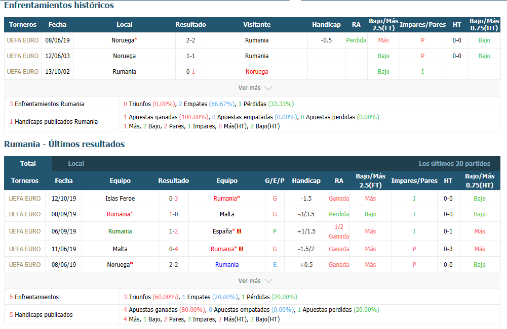Screen dimensions: 507x329
Task: Click the 0-4 result from 11/06/19
Action: tap(173, 249)
